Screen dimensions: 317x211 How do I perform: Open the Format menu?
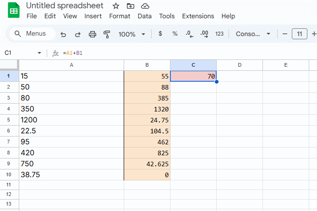tap(120, 16)
